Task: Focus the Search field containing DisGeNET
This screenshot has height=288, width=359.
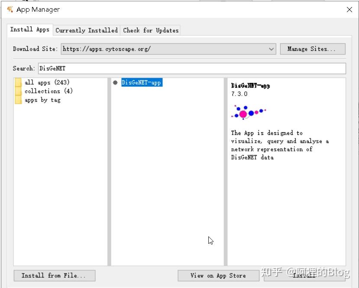Action: 191,69
